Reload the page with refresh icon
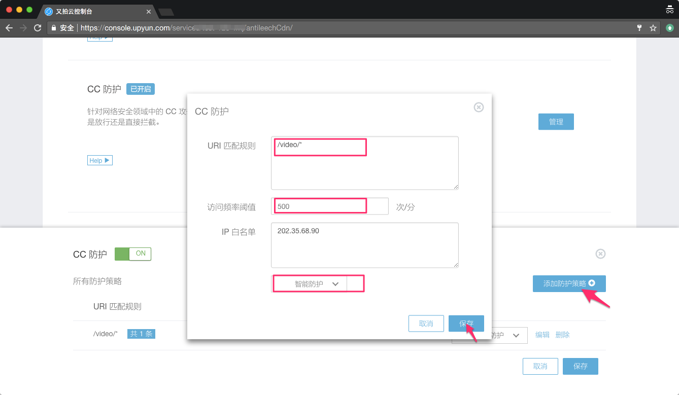This screenshot has height=395, width=679. (x=38, y=28)
